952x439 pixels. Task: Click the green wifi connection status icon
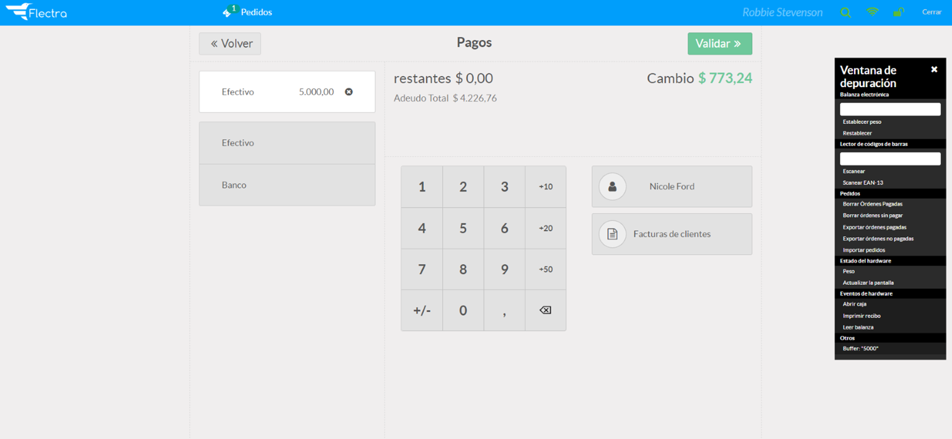click(872, 13)
